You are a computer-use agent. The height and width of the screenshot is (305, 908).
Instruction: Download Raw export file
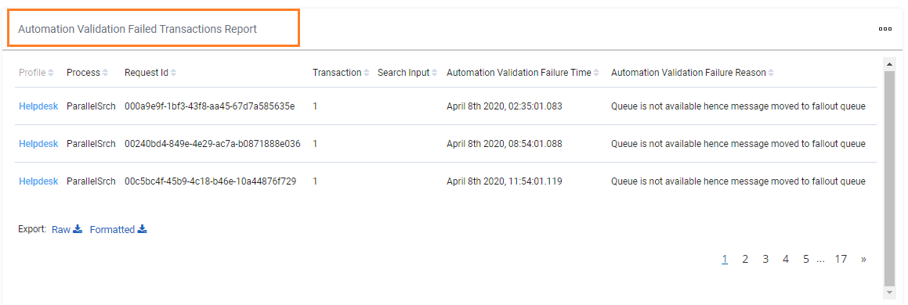tap(67, 229)
